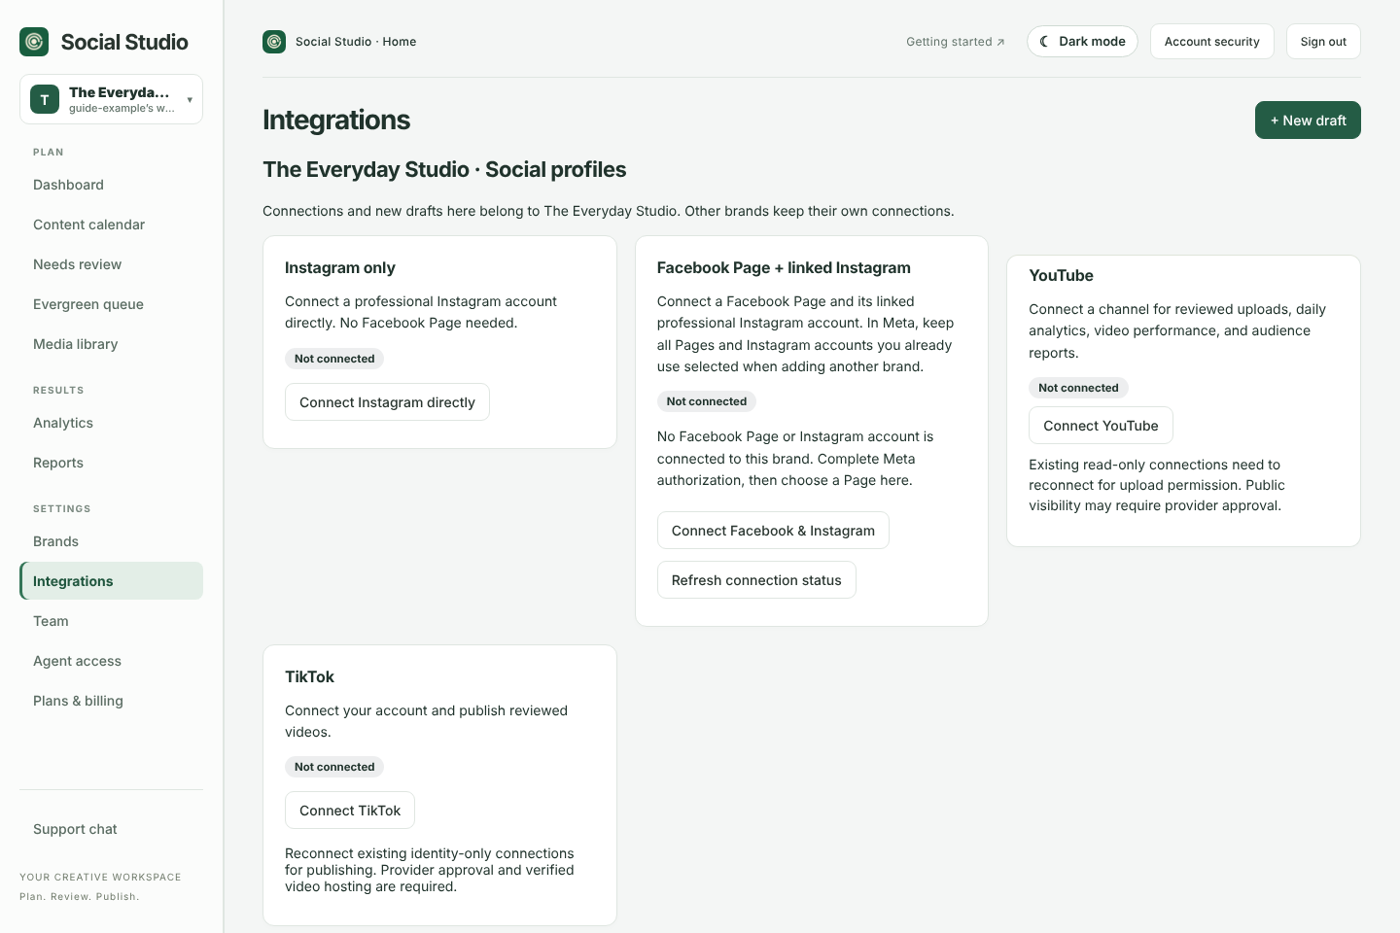The width and height of the screenshot is (1400, 933).
Task: Click the Social Studio · Home breadcrumb text
Action: point(356,42)
